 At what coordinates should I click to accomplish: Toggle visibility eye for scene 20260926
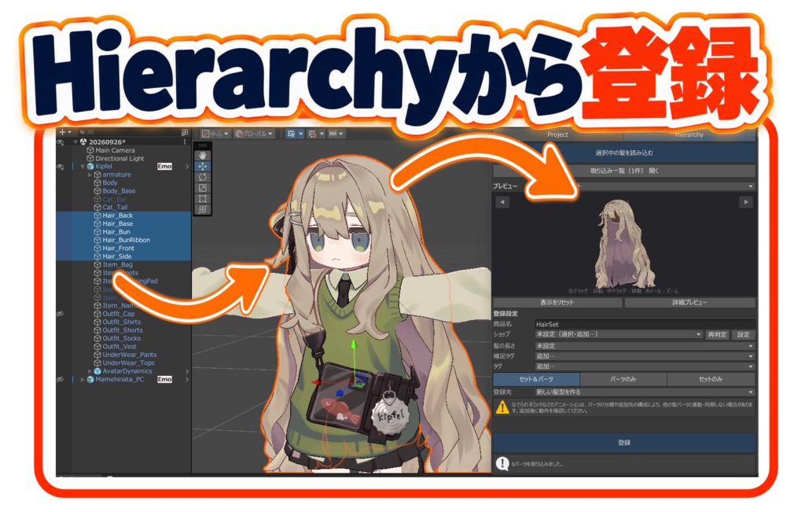click(61, 142)
